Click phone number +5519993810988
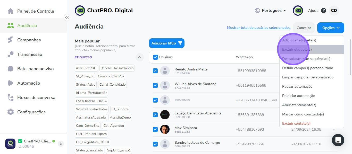Viewport: 352px width, 154px height. (x=251, y=71)
